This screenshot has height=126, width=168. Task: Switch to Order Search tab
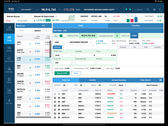tap(145, 80)
